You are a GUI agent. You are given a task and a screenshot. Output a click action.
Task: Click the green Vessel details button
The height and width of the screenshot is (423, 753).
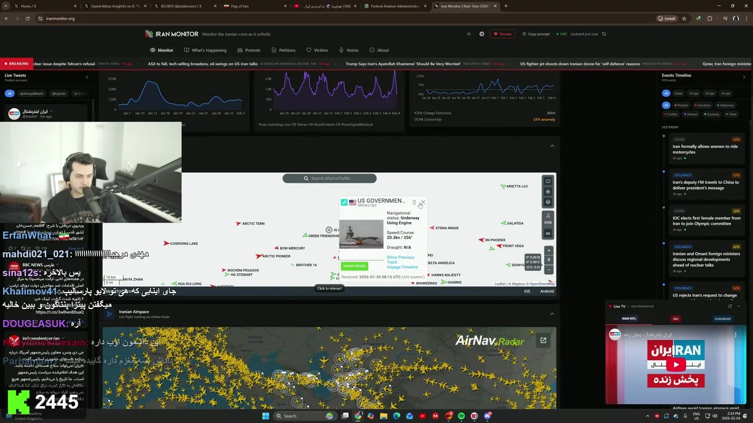pos(354,266)
